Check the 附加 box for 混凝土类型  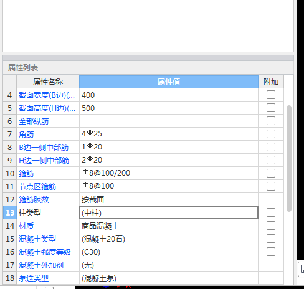click(271, 239)
